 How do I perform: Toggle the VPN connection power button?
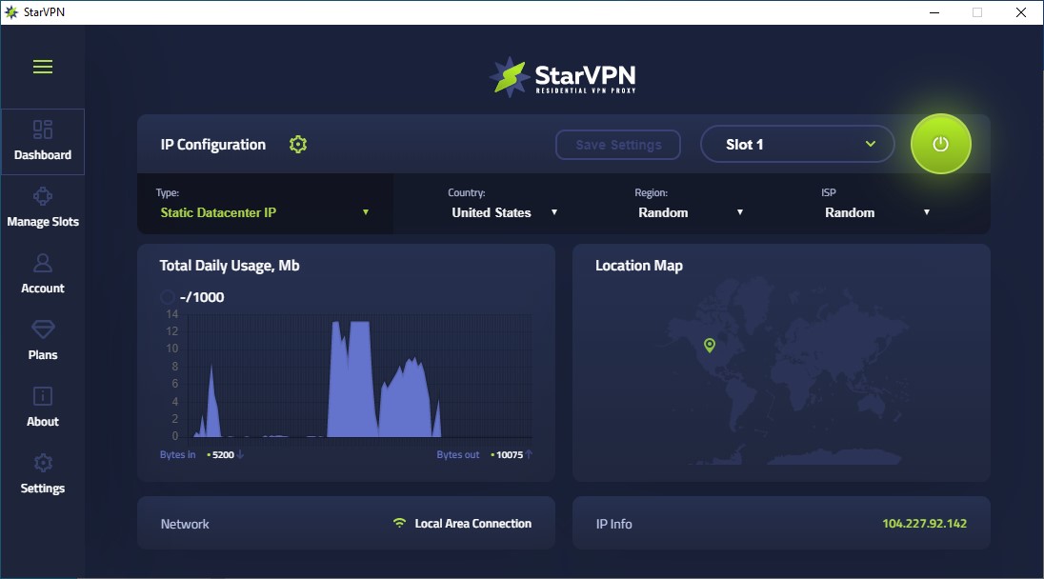coord(941,144)
